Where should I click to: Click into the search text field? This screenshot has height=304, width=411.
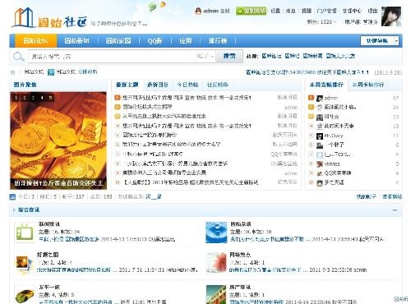[113, 57]
